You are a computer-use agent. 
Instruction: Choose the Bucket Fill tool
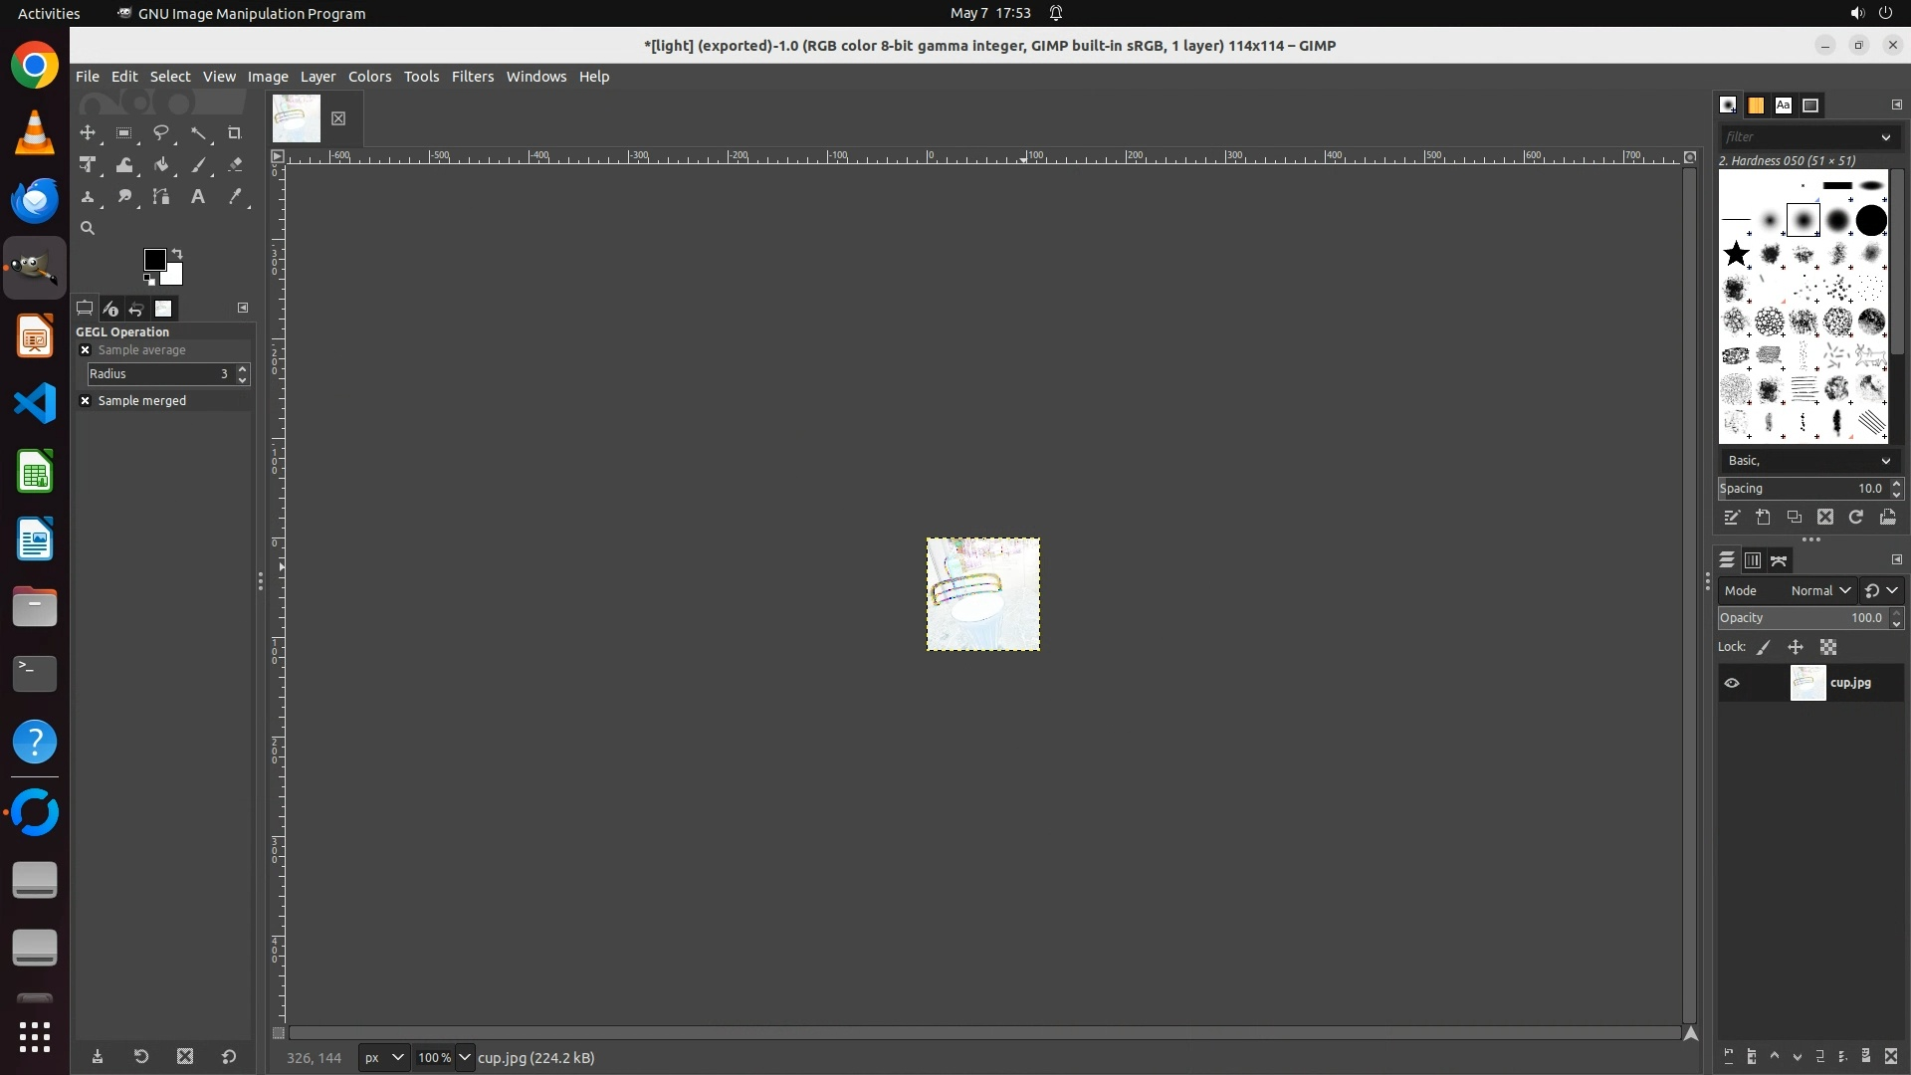[161, 165]
